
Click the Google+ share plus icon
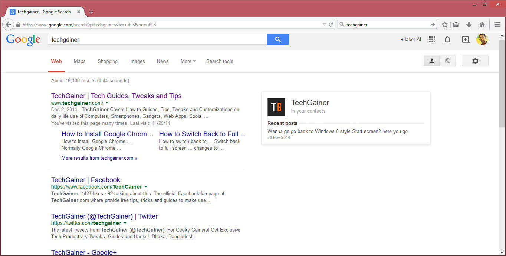click(466, 39)
